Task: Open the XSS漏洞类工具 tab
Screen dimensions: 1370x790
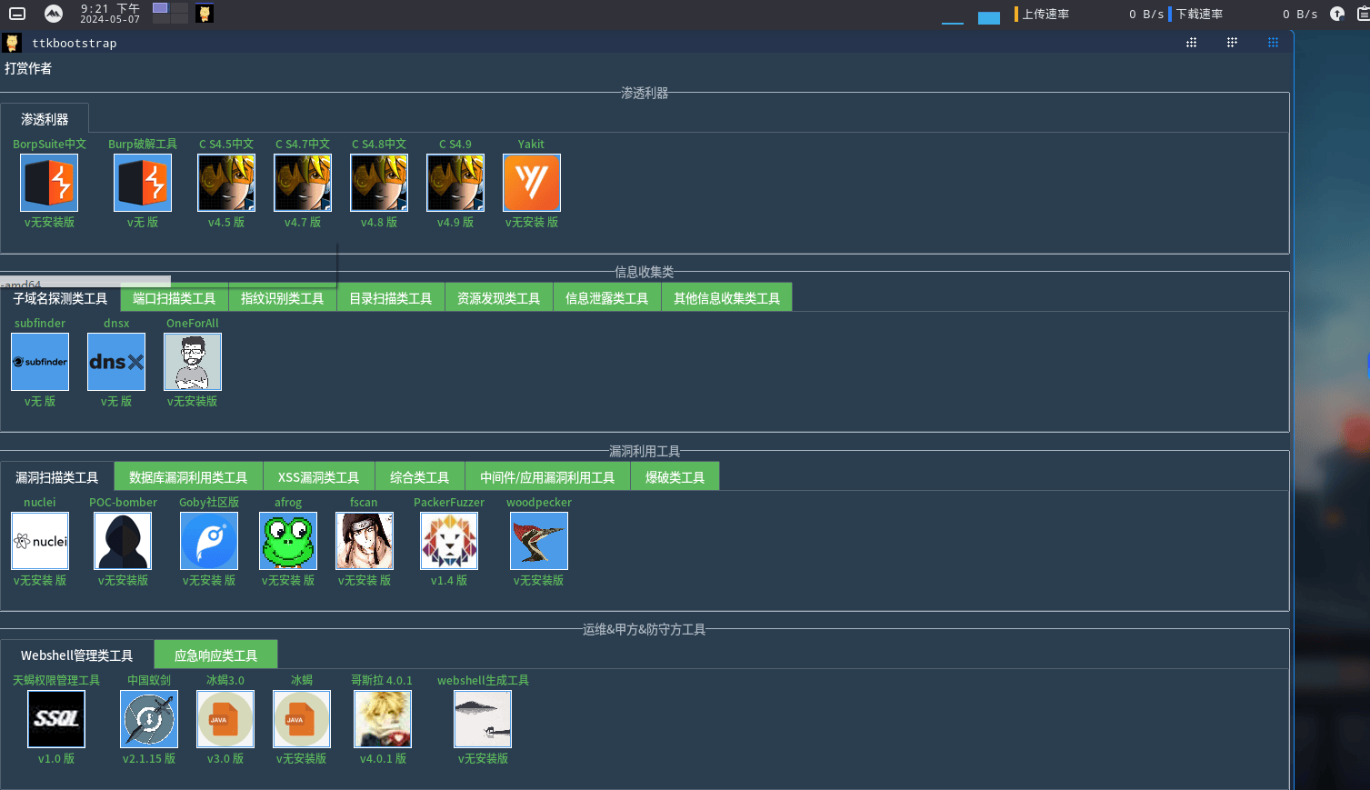Action: point(319,476)
